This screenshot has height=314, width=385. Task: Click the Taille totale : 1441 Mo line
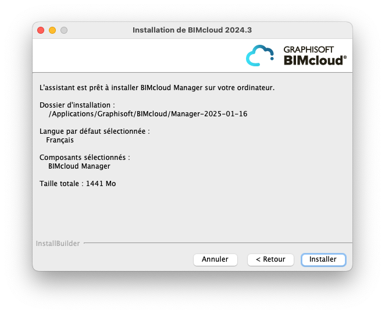tap(77, 184)
